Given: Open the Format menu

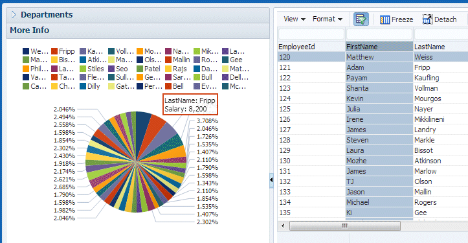Looking at the screenshot, I should coord(328,19).
